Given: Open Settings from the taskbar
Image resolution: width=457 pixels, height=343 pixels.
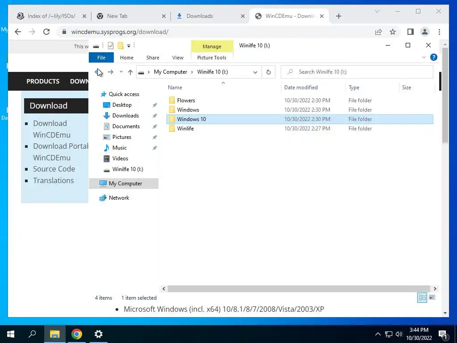Looking at the screenshot, I should pyautogui.click(x=99, y=334).
